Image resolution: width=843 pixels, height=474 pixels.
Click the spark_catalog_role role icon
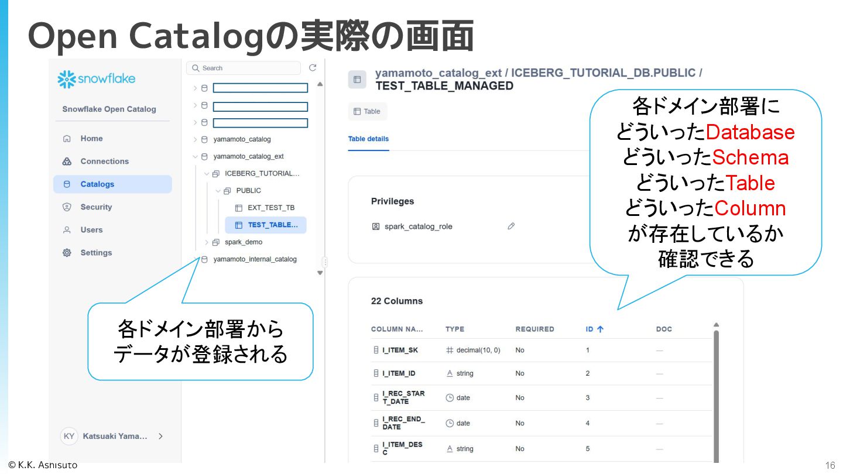(376, 226)
